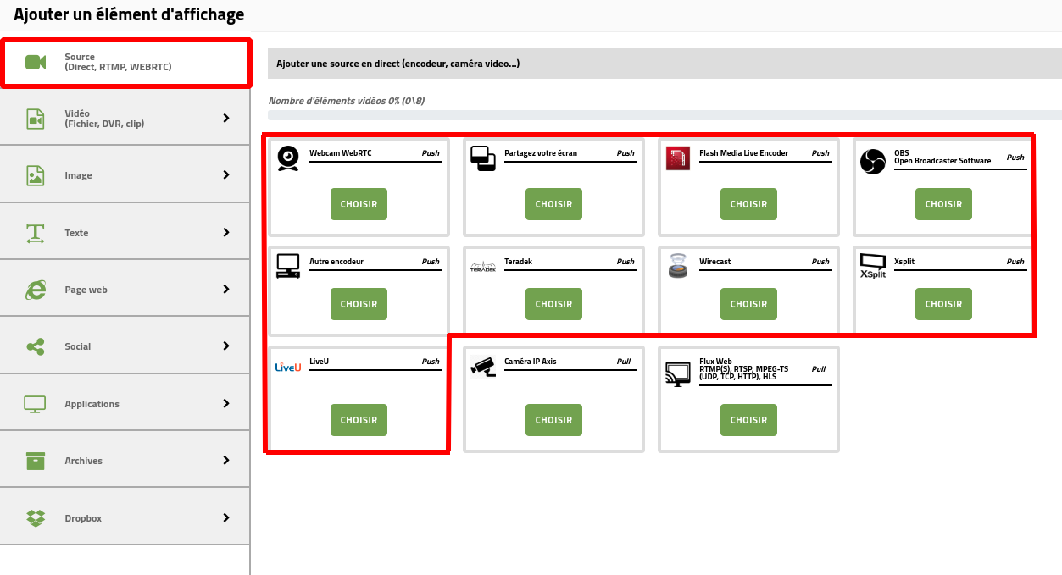Click the Webcam WebRTC webcam icon
This screenshot has height=575, width=1062.
(288, 159)
